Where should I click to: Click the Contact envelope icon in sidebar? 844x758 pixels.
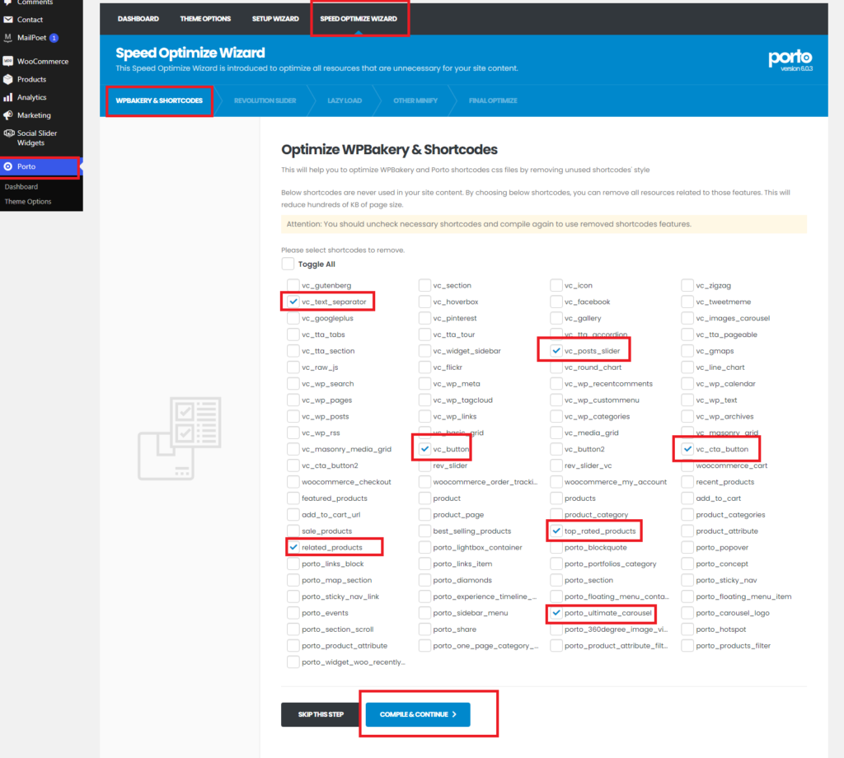point(8,20)
